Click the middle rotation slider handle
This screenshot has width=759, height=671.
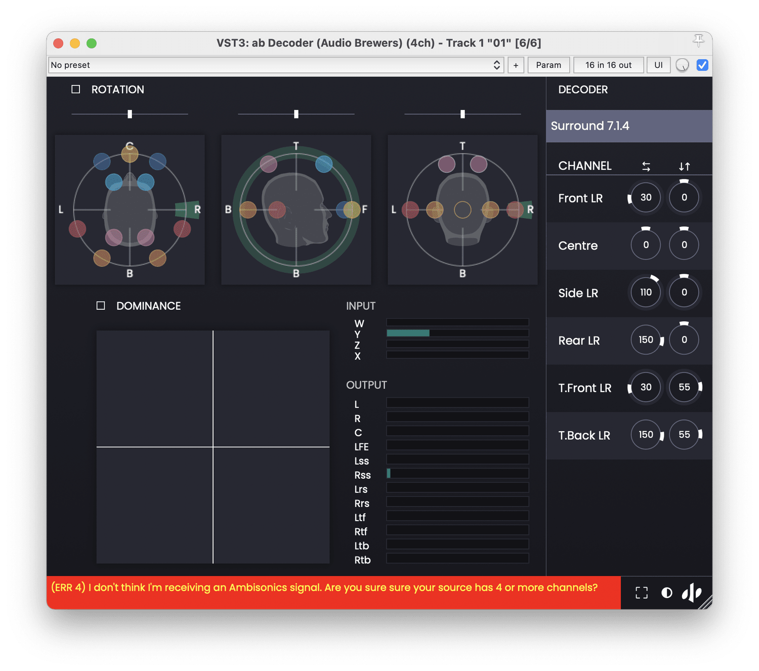(297, 114)
